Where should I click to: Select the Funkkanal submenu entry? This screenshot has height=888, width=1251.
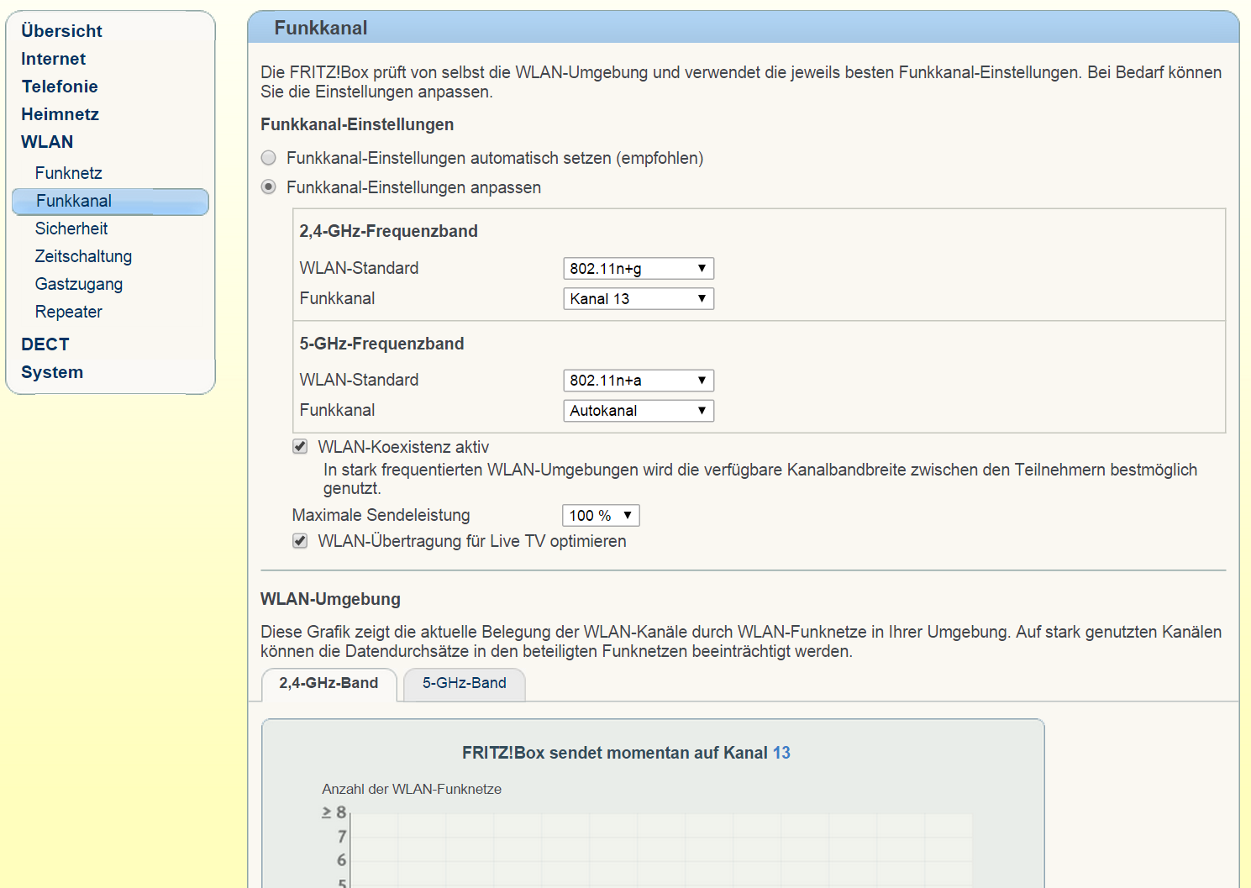(x=110, y=202)
